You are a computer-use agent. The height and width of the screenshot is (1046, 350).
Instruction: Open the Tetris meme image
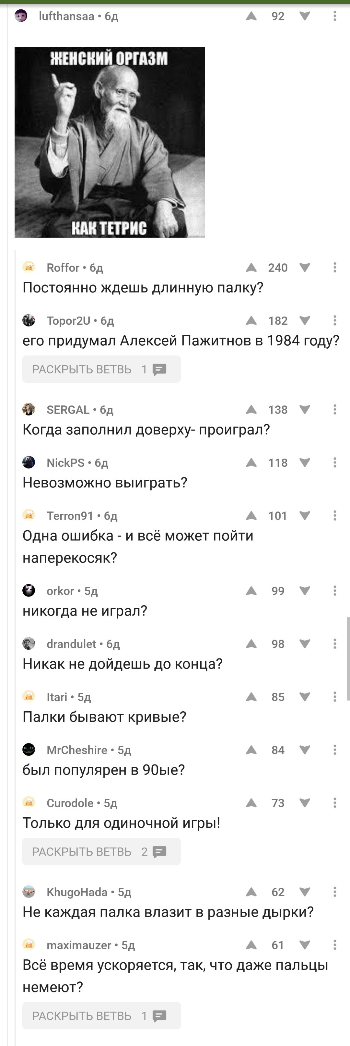110,142
